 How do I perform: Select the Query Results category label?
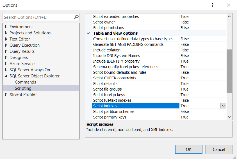point(22,51)
